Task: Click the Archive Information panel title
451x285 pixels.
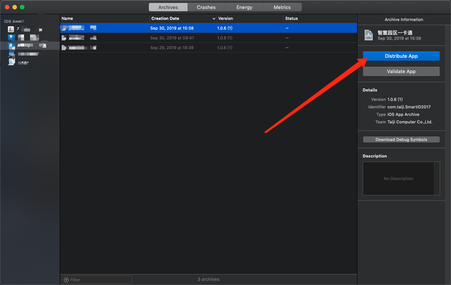Action: click(x=404, y=19)
